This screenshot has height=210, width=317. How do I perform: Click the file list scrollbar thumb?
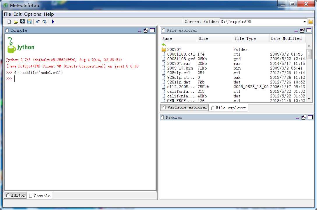coord(309,54)
